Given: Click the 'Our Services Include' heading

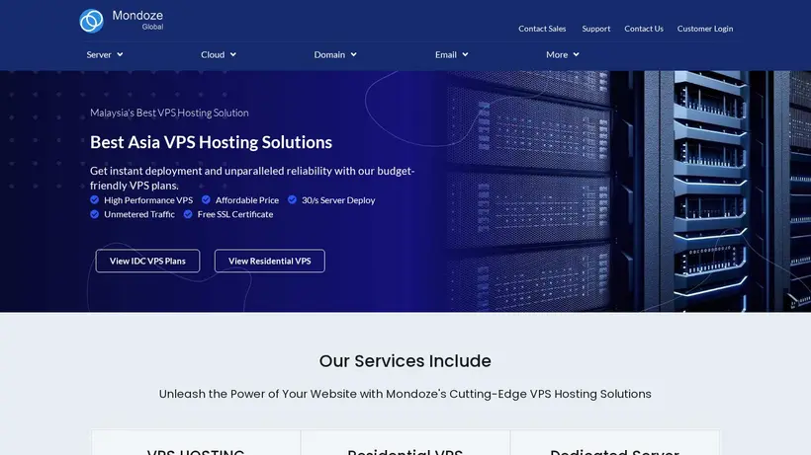Looking at the screenshot, I should (405, 360).
